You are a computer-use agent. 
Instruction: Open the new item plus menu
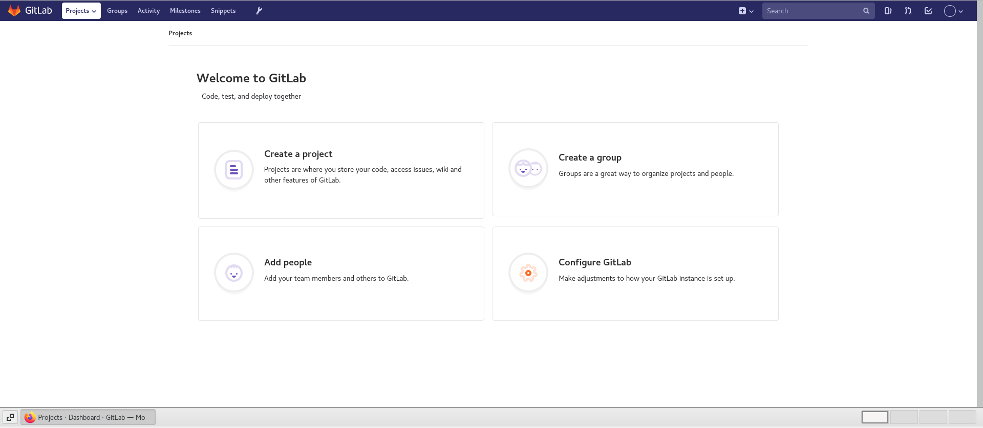[x=746, y=11]
